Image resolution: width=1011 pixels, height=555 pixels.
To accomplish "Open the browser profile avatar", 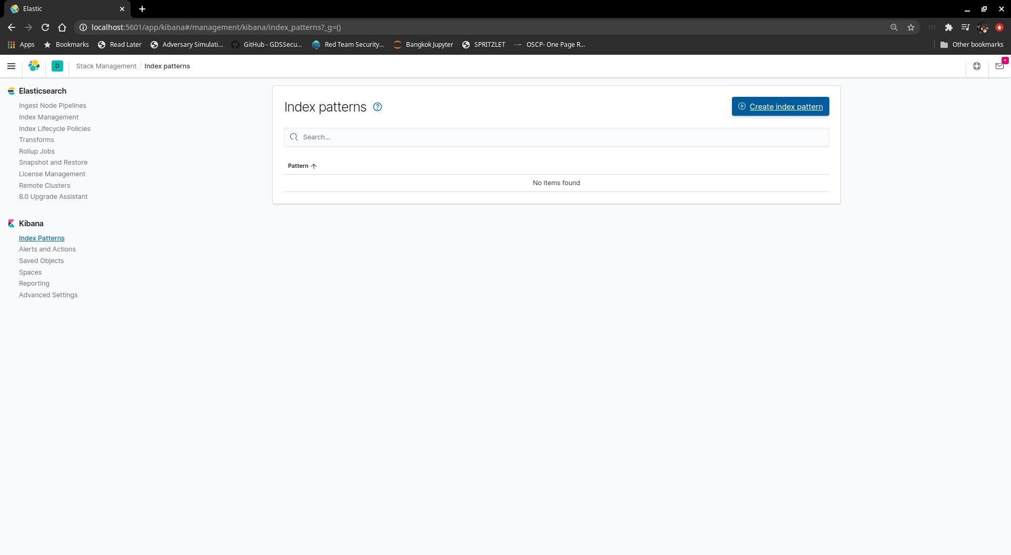I will [x=983, y=27].
